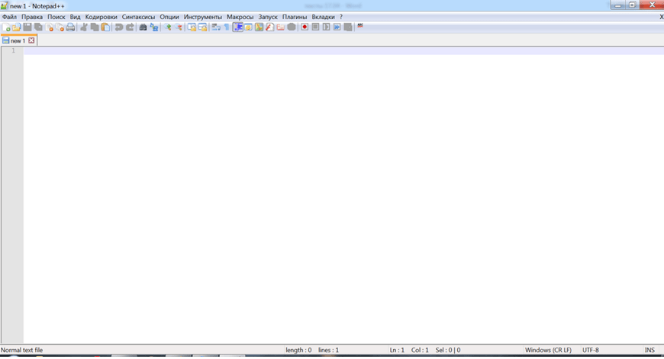
Task: Open the Синтаксисы menu
Action: click(138, 17)
